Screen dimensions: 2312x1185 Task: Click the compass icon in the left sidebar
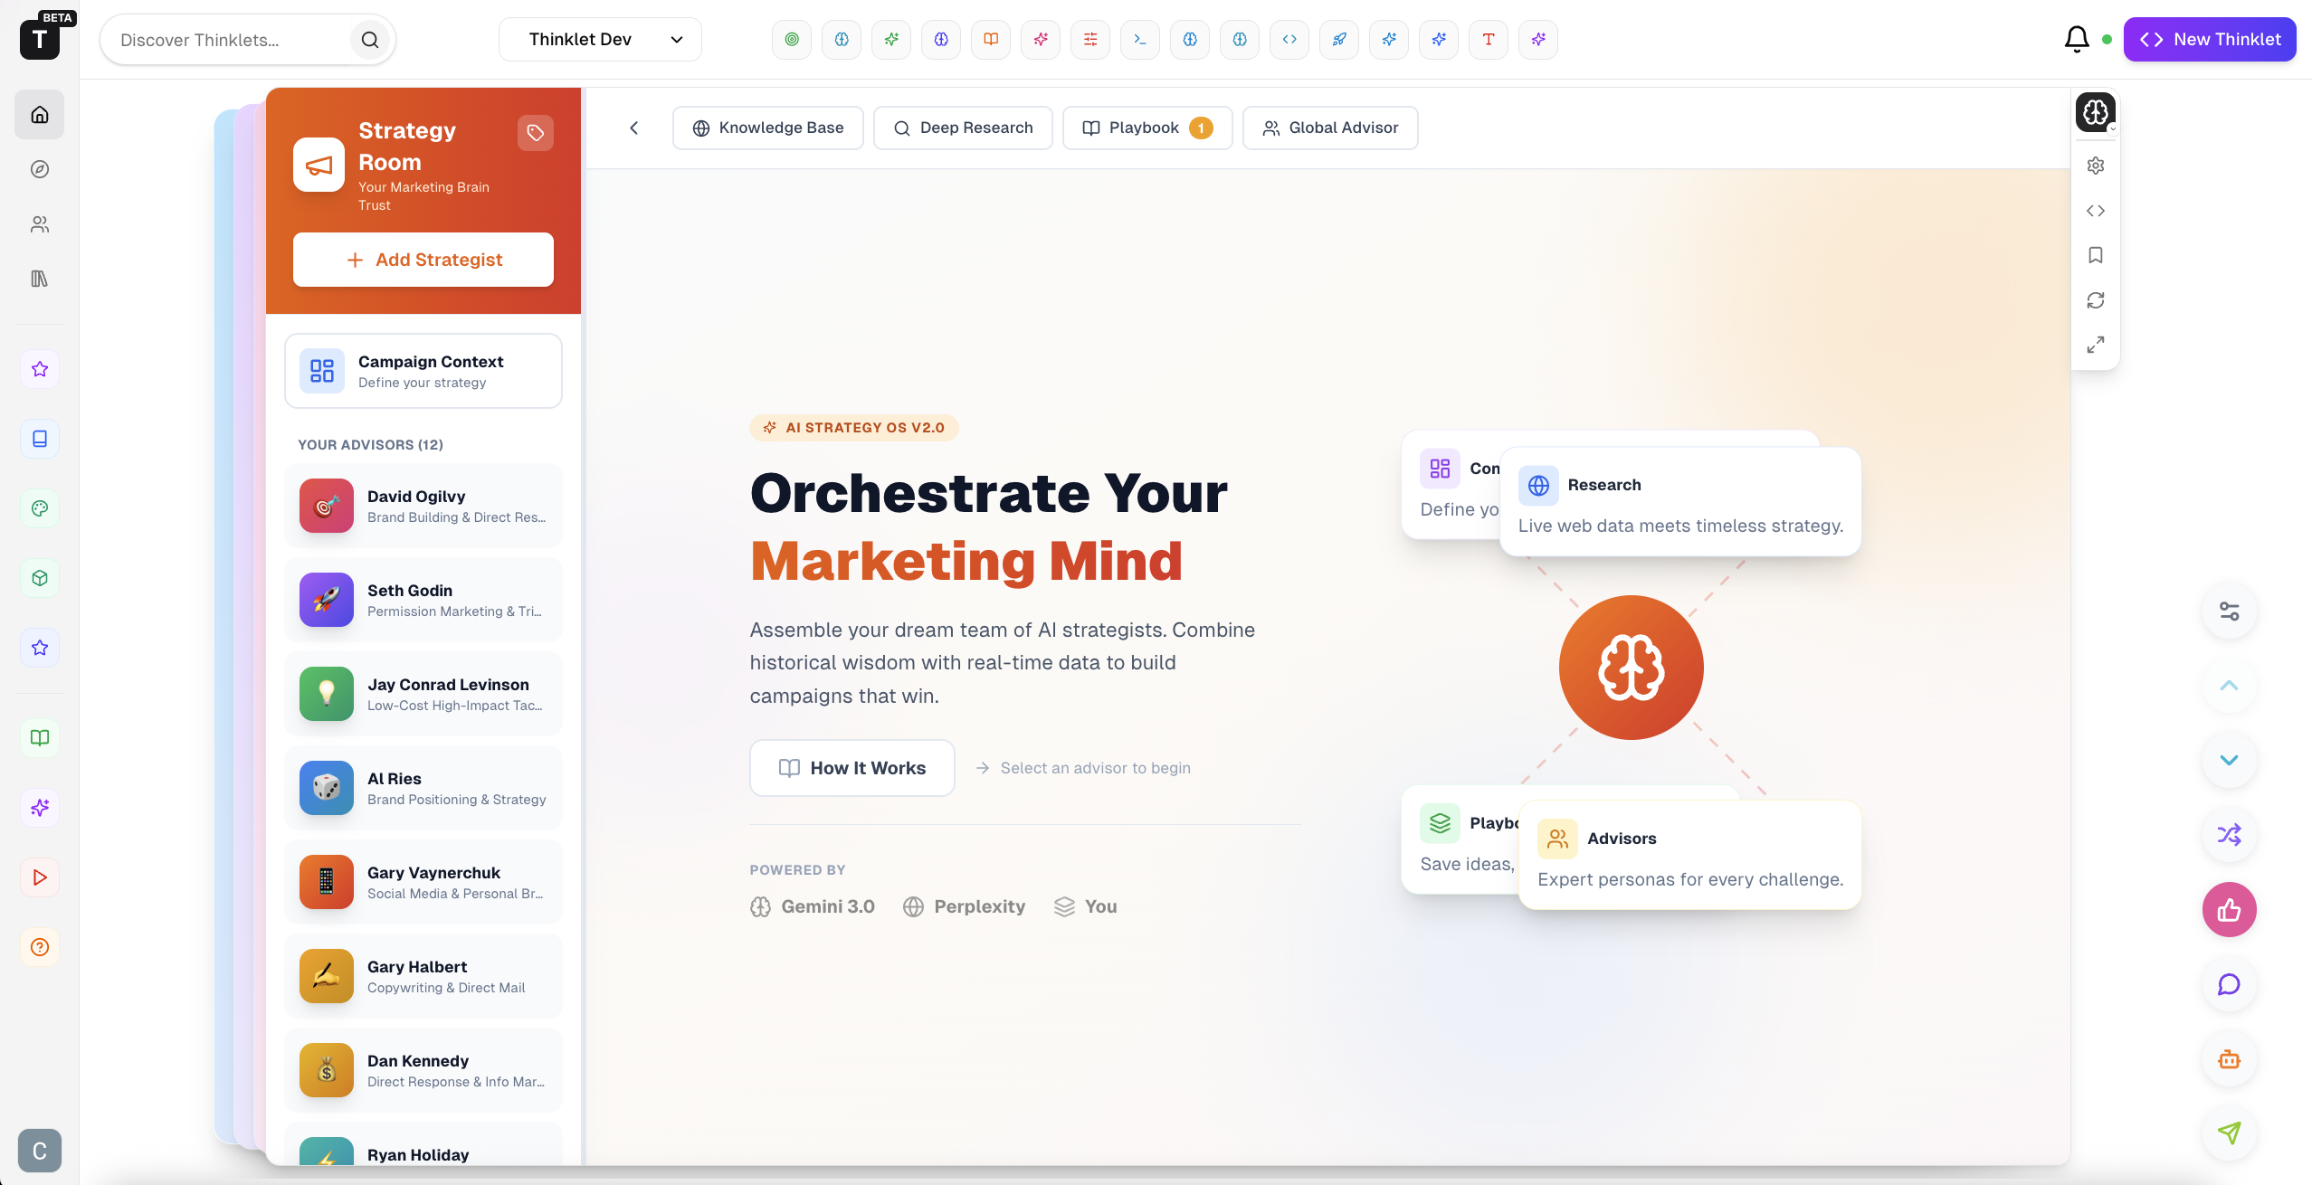(x=39, y=169)
